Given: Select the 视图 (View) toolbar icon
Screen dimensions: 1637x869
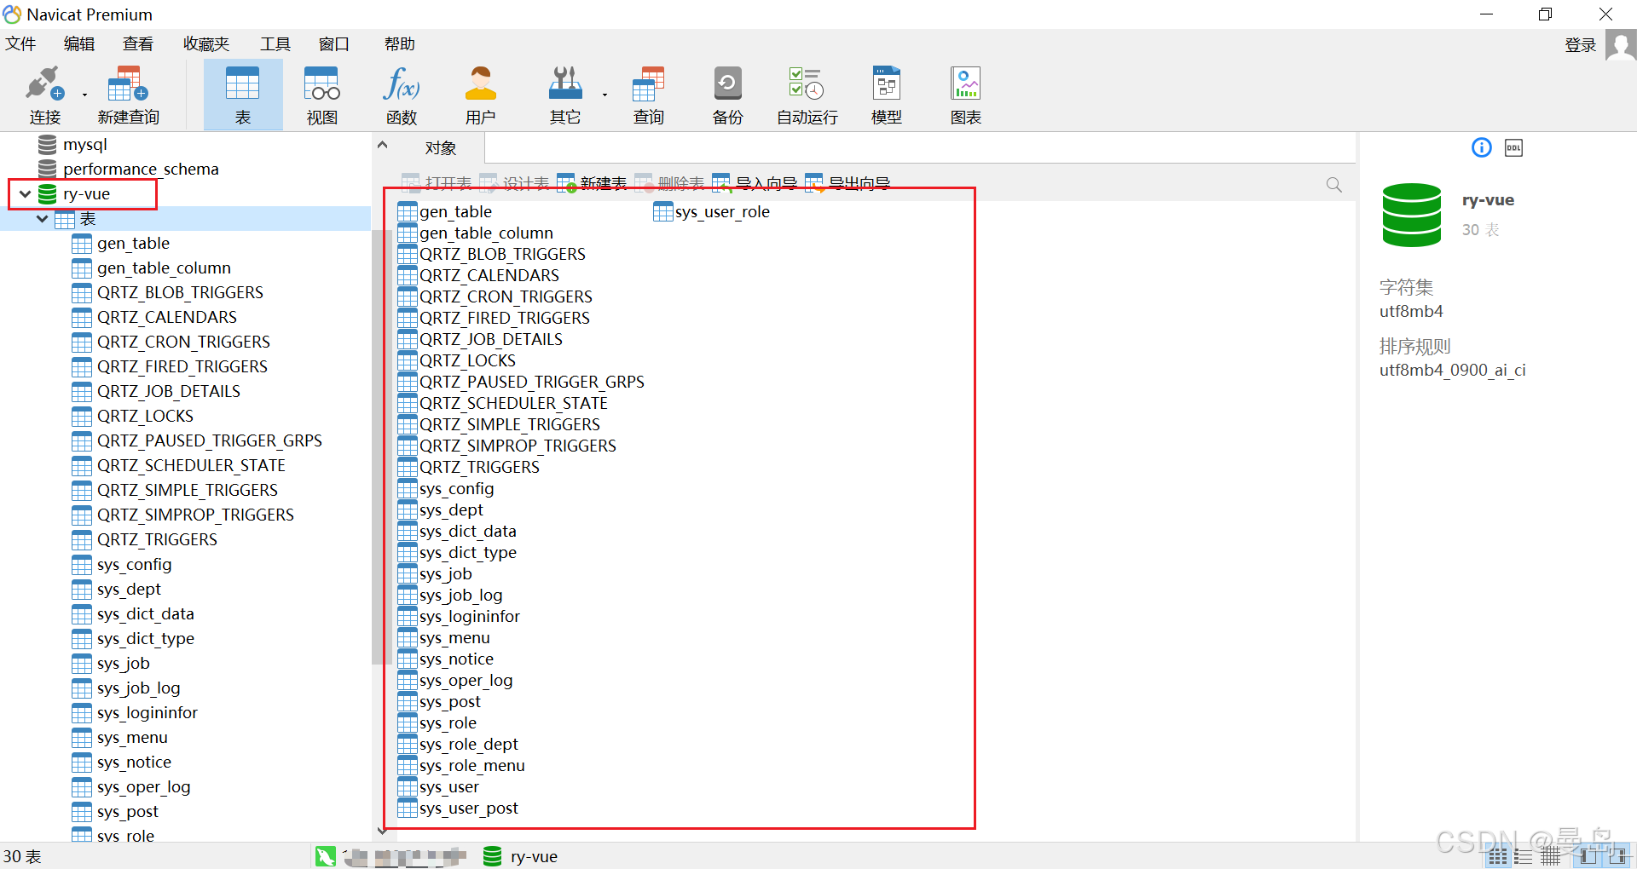Looking at the screenshot, I should 321,95.
